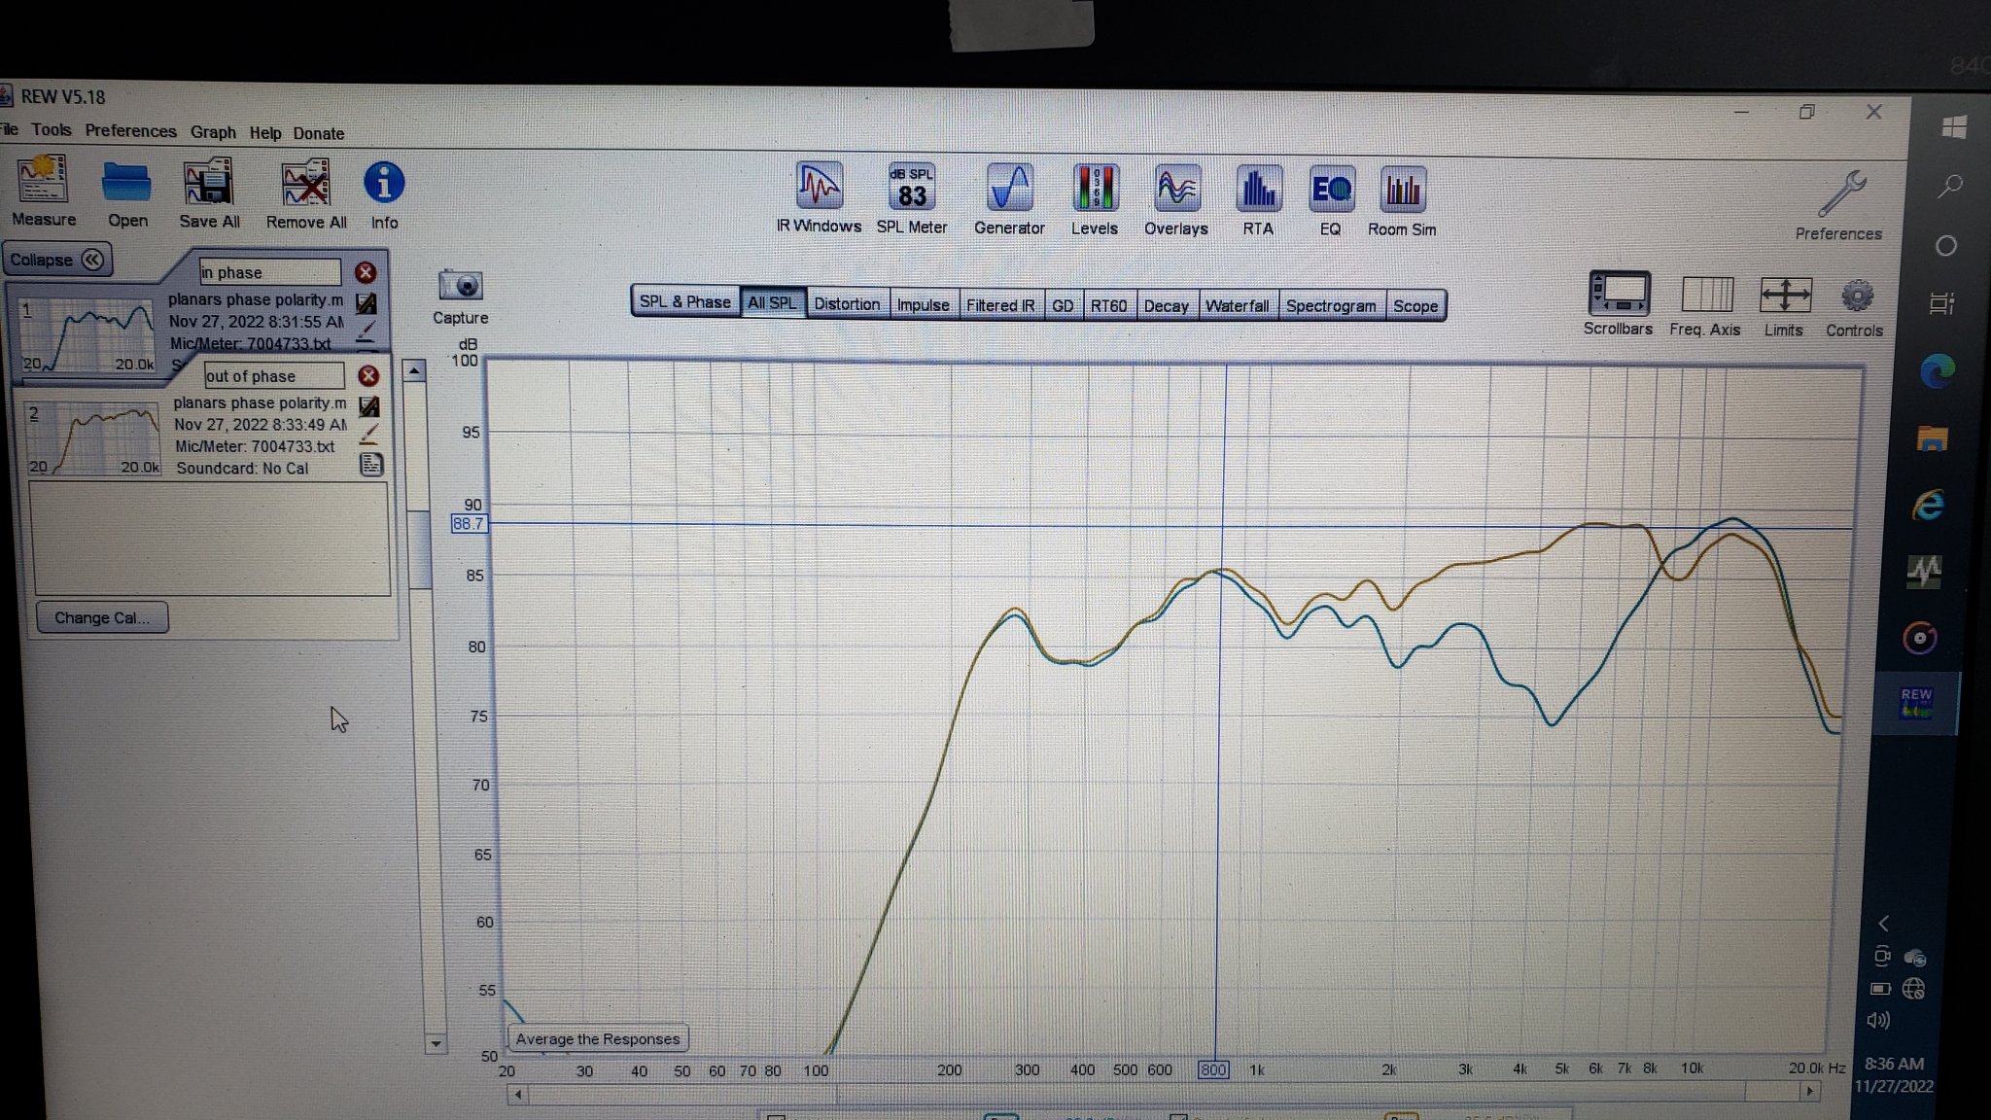Open Preferences via wrench icon
1991x1120 pixels.
pyautogui.click(x=1839, y=205)
